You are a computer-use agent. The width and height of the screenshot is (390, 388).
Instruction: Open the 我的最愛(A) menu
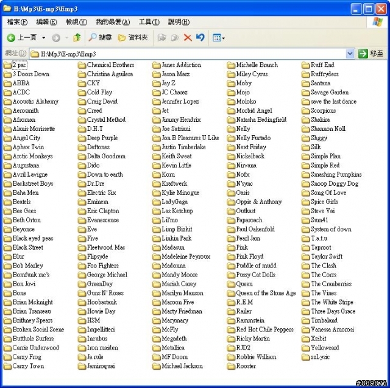pyautogui.click(x=113, y=22)
